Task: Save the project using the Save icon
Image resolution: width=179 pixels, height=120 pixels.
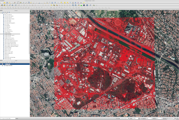Action: (x=7, y=3)
